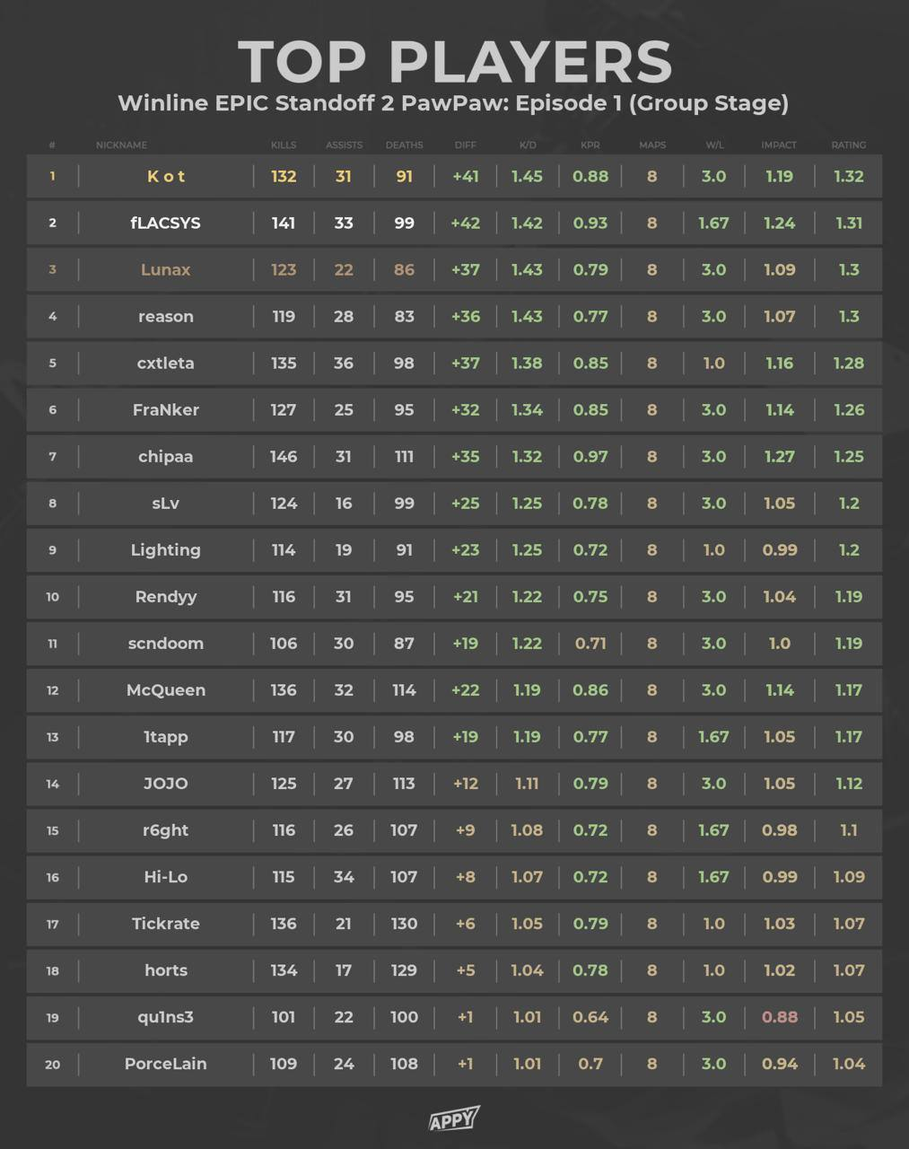909x1149 pixels.
Task: Click fLACSYS's kills value 141
Action: [284, 223]
